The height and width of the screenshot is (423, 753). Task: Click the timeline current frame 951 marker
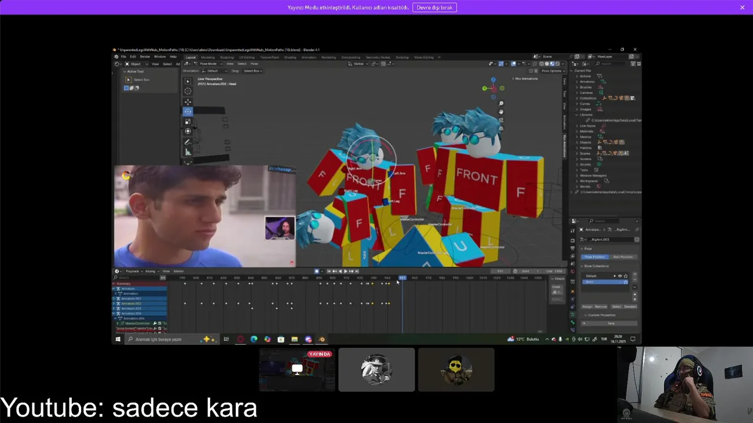(x=402, y=278)
